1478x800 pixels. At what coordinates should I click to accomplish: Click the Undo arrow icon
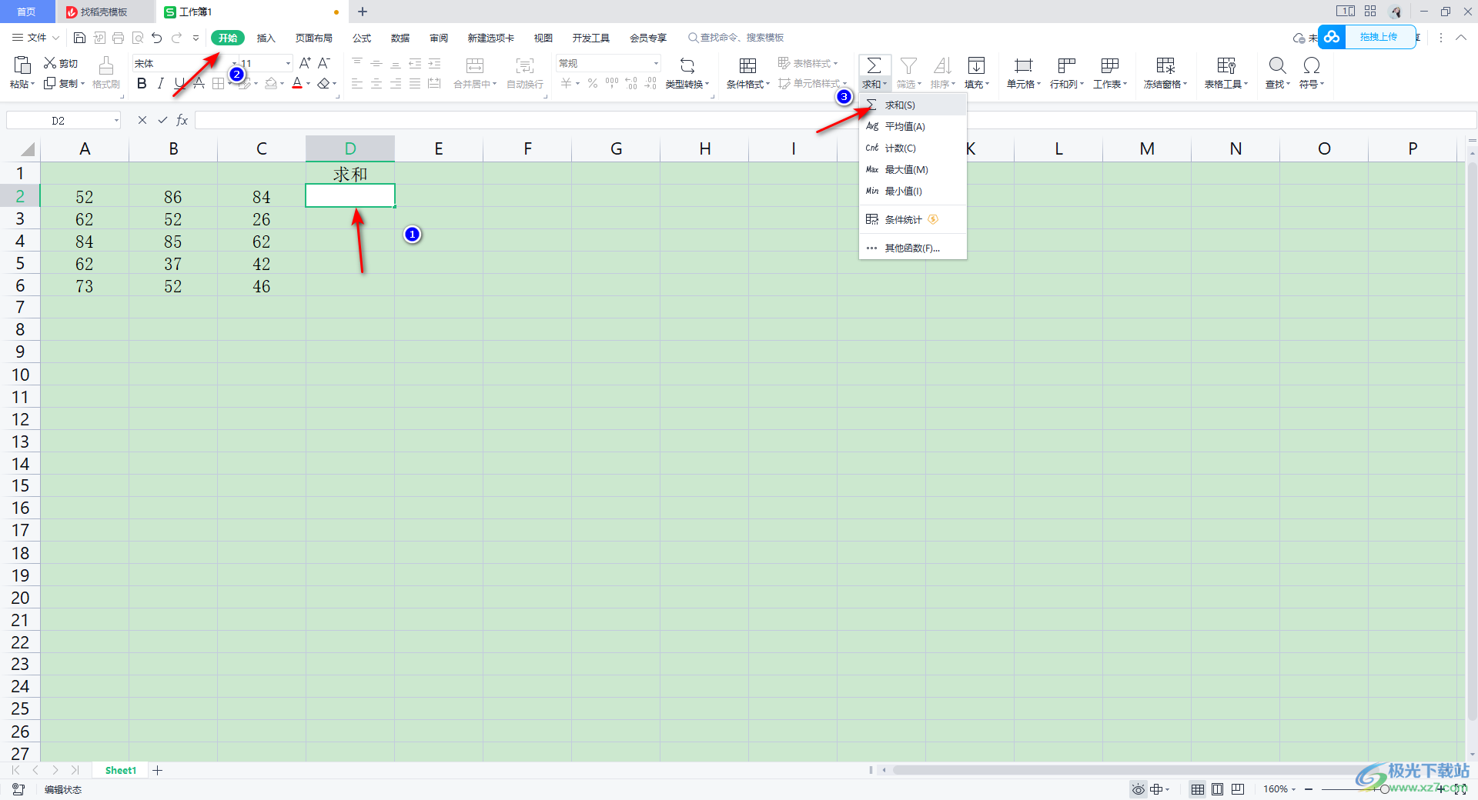(x=157, y=38)
